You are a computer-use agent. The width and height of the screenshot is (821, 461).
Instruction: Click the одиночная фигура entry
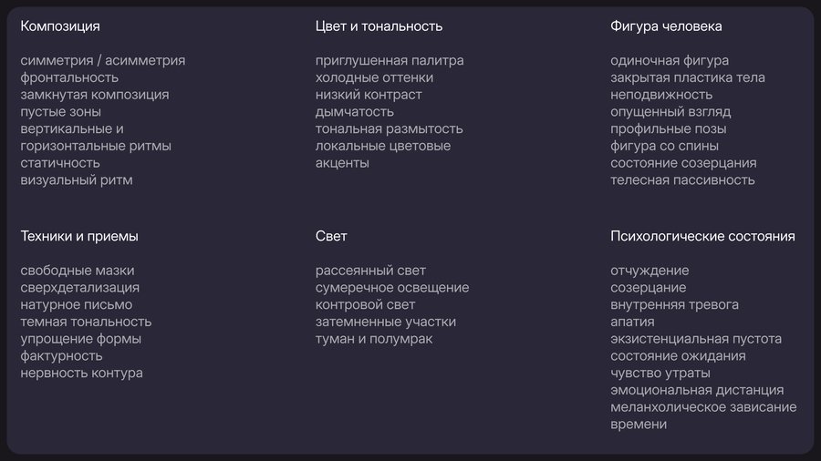point(670,61)
